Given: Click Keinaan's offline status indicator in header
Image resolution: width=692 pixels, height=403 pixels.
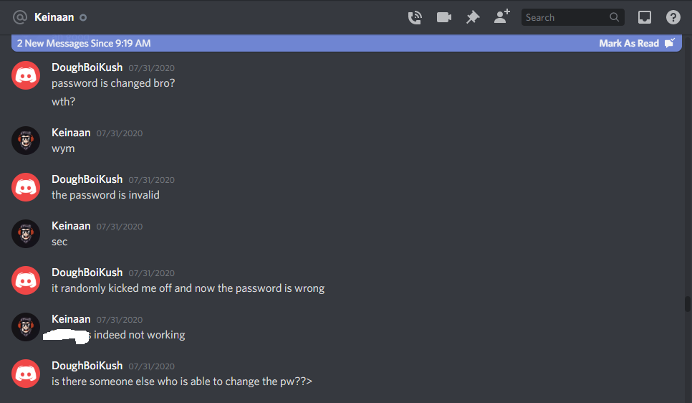Looking at the screenshot, I should [x=83, y=18].
